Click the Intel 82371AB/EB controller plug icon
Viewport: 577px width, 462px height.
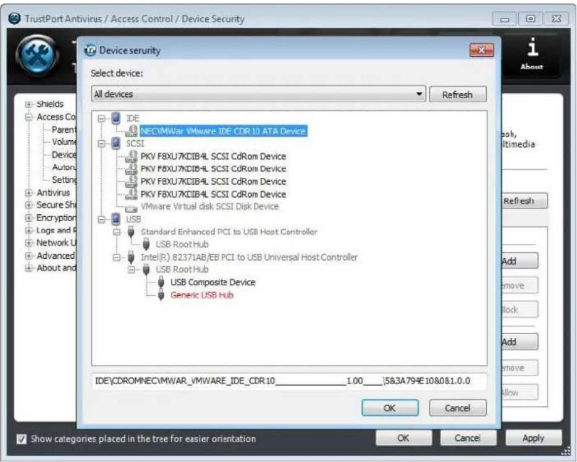tap(131, 257)
